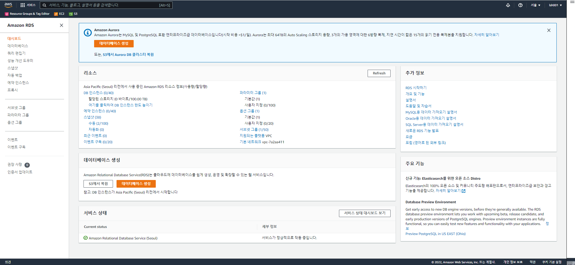Screen dimensions: 575x265
Task: Click the Aurora banner 자세히 알아보기 link
Action: click(486, 35)
